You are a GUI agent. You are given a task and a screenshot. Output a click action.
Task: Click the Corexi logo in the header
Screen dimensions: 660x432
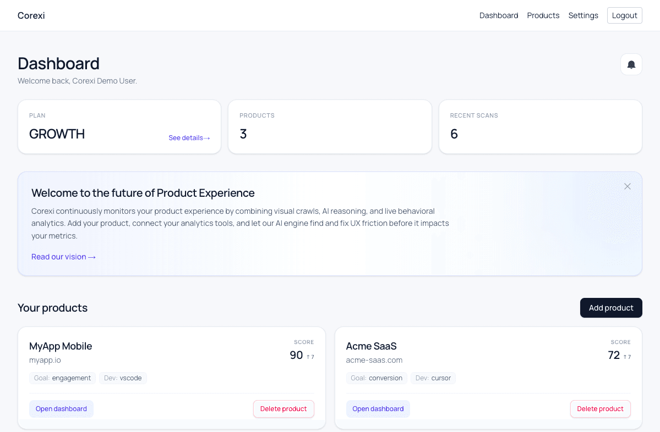[x=31, y=15]
